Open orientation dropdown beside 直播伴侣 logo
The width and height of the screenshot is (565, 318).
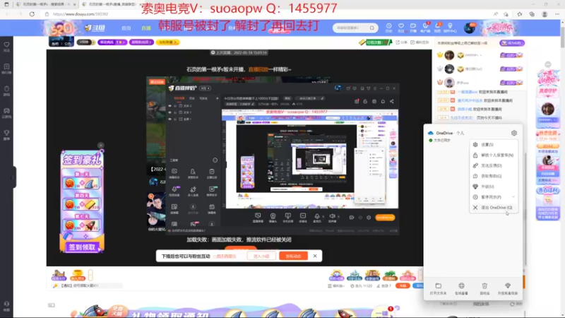coord(205,88)
